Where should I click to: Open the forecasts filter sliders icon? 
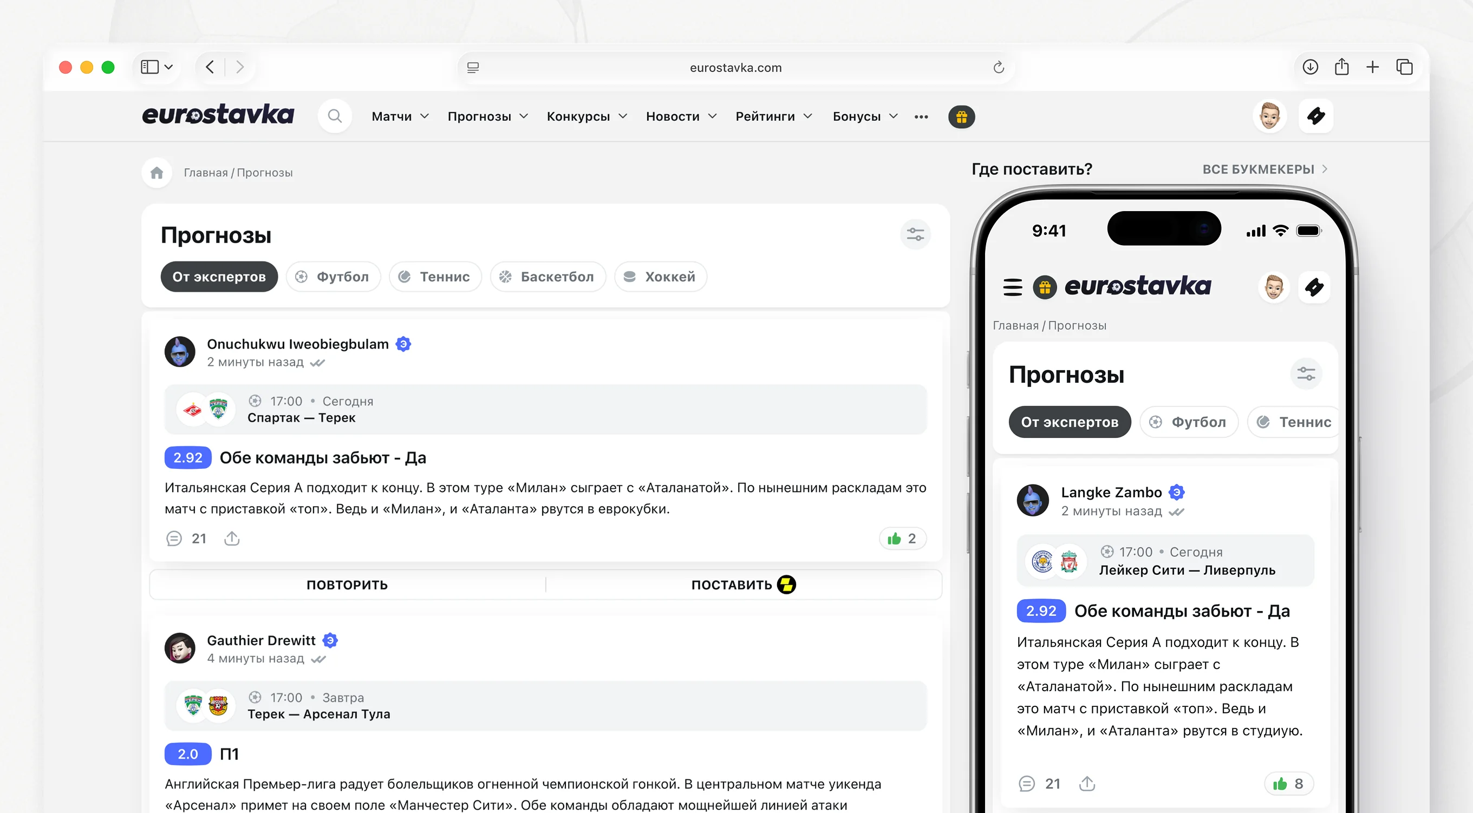(915, 234)
